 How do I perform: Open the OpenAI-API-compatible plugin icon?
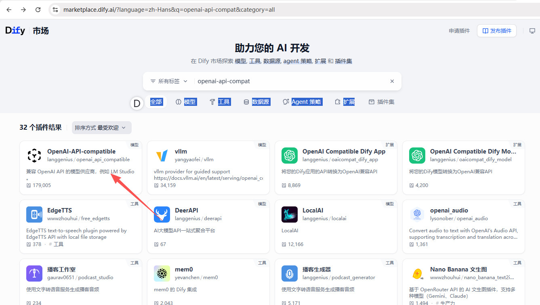(x=34, y=156)
